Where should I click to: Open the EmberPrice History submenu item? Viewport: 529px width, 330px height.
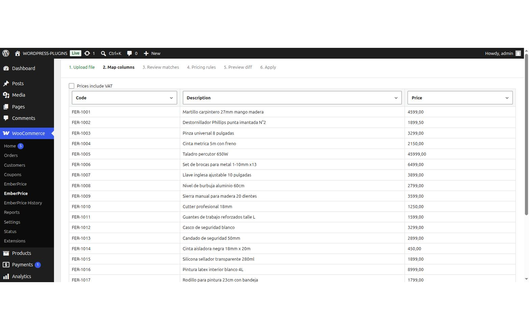click(x=23, y=203)
